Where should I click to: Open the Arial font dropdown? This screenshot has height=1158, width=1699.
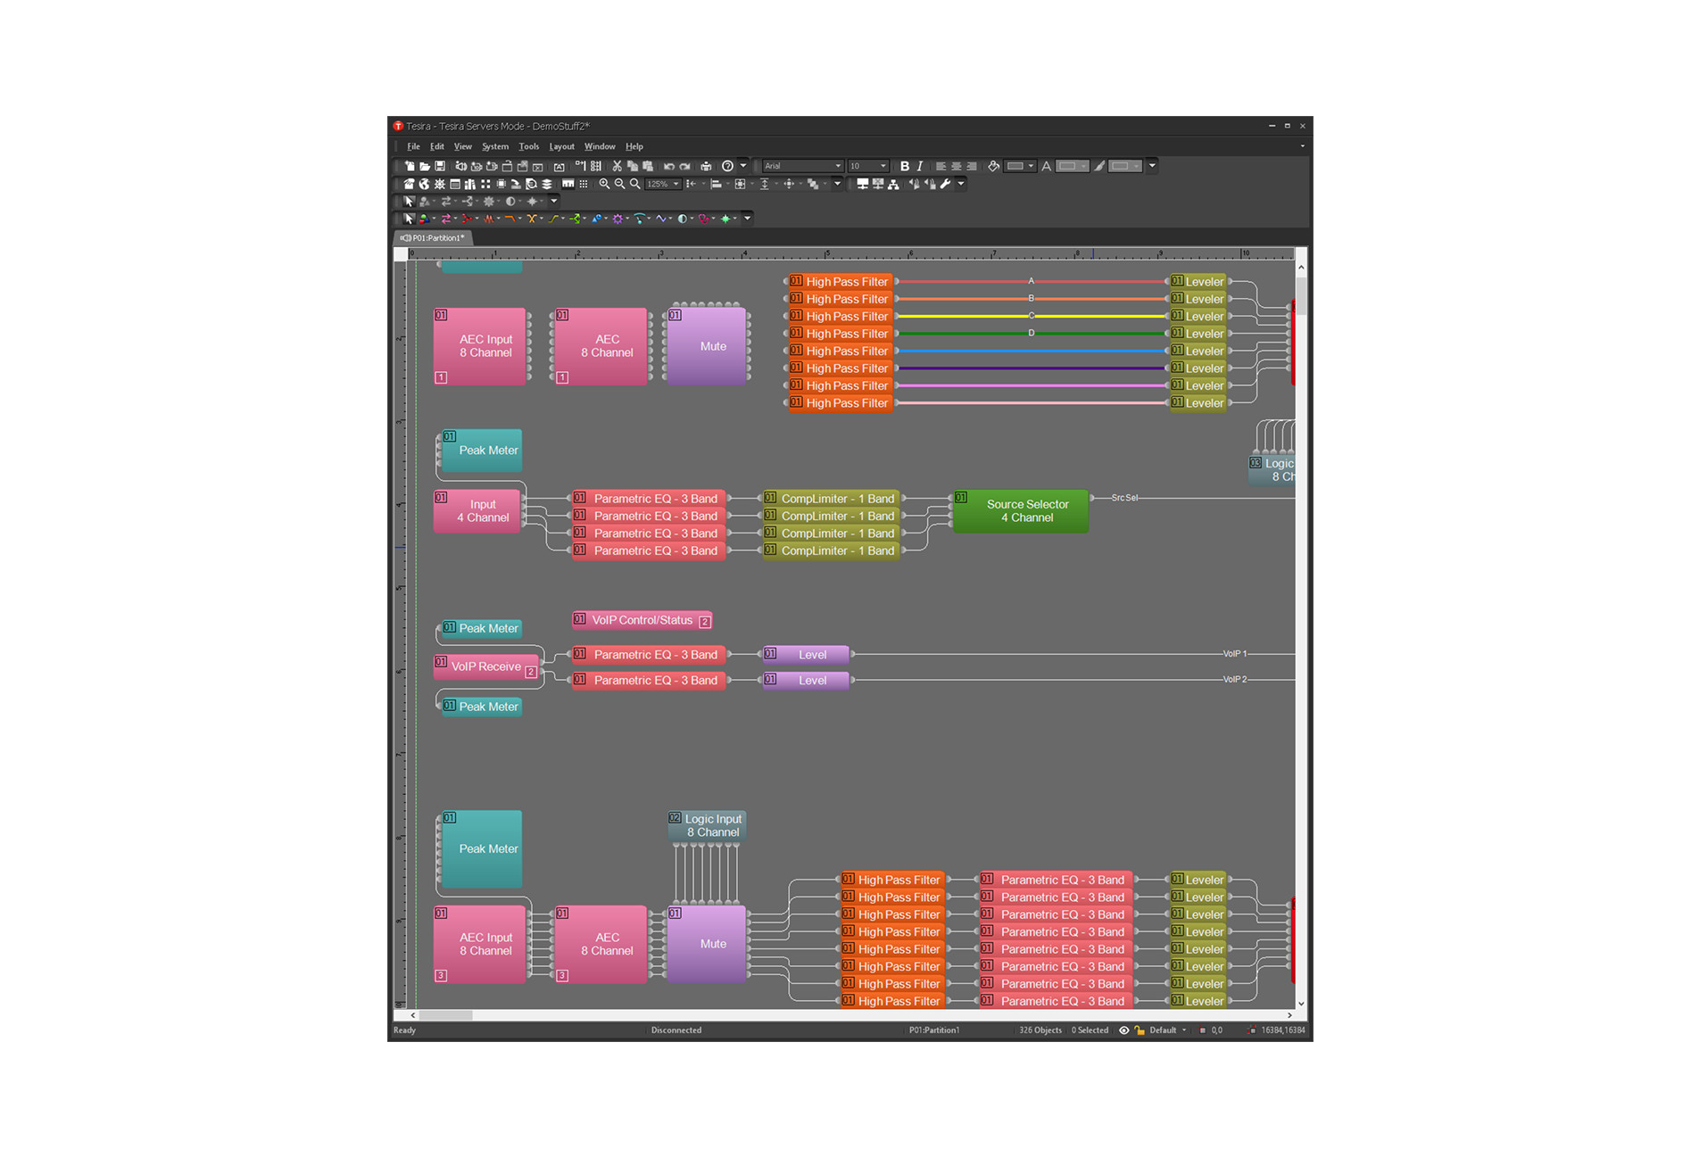(803, 166)
